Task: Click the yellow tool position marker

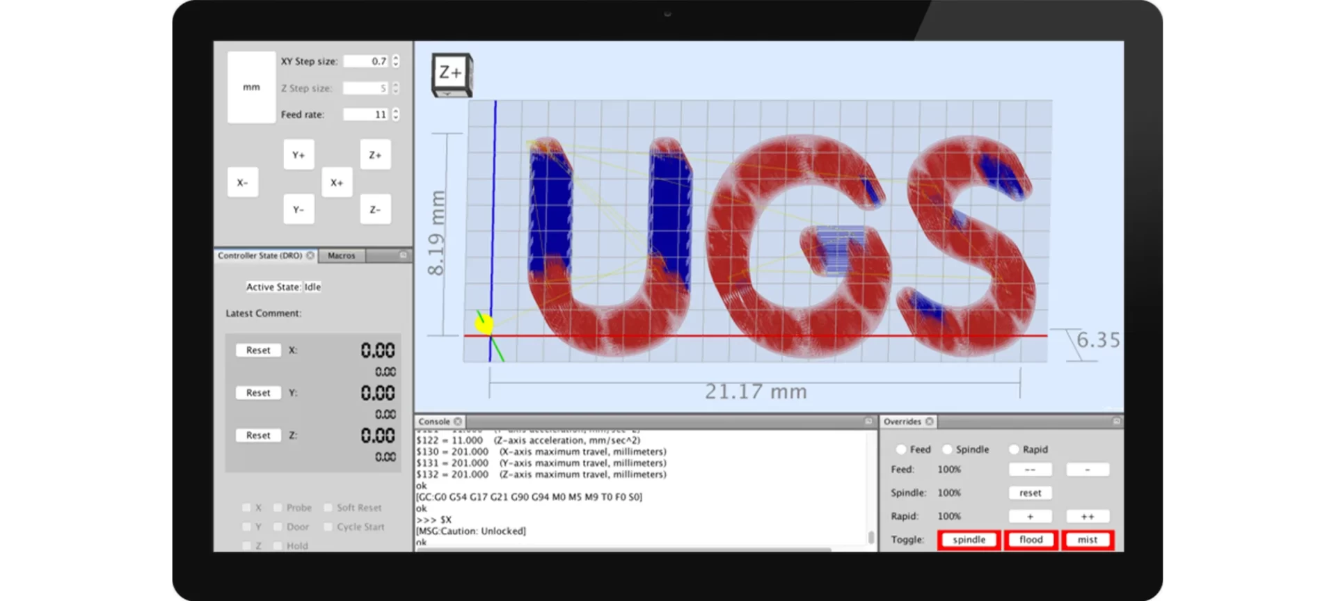Action: (x=484, y=323)
